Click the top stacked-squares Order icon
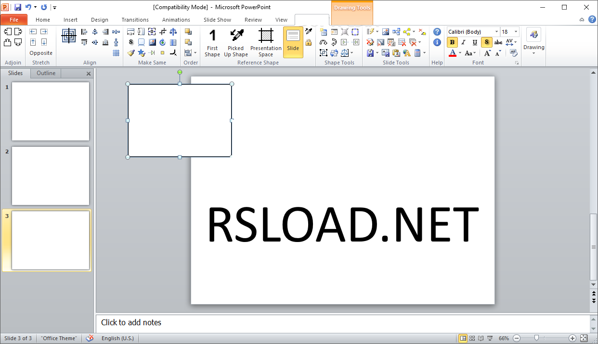 (188, 32)
